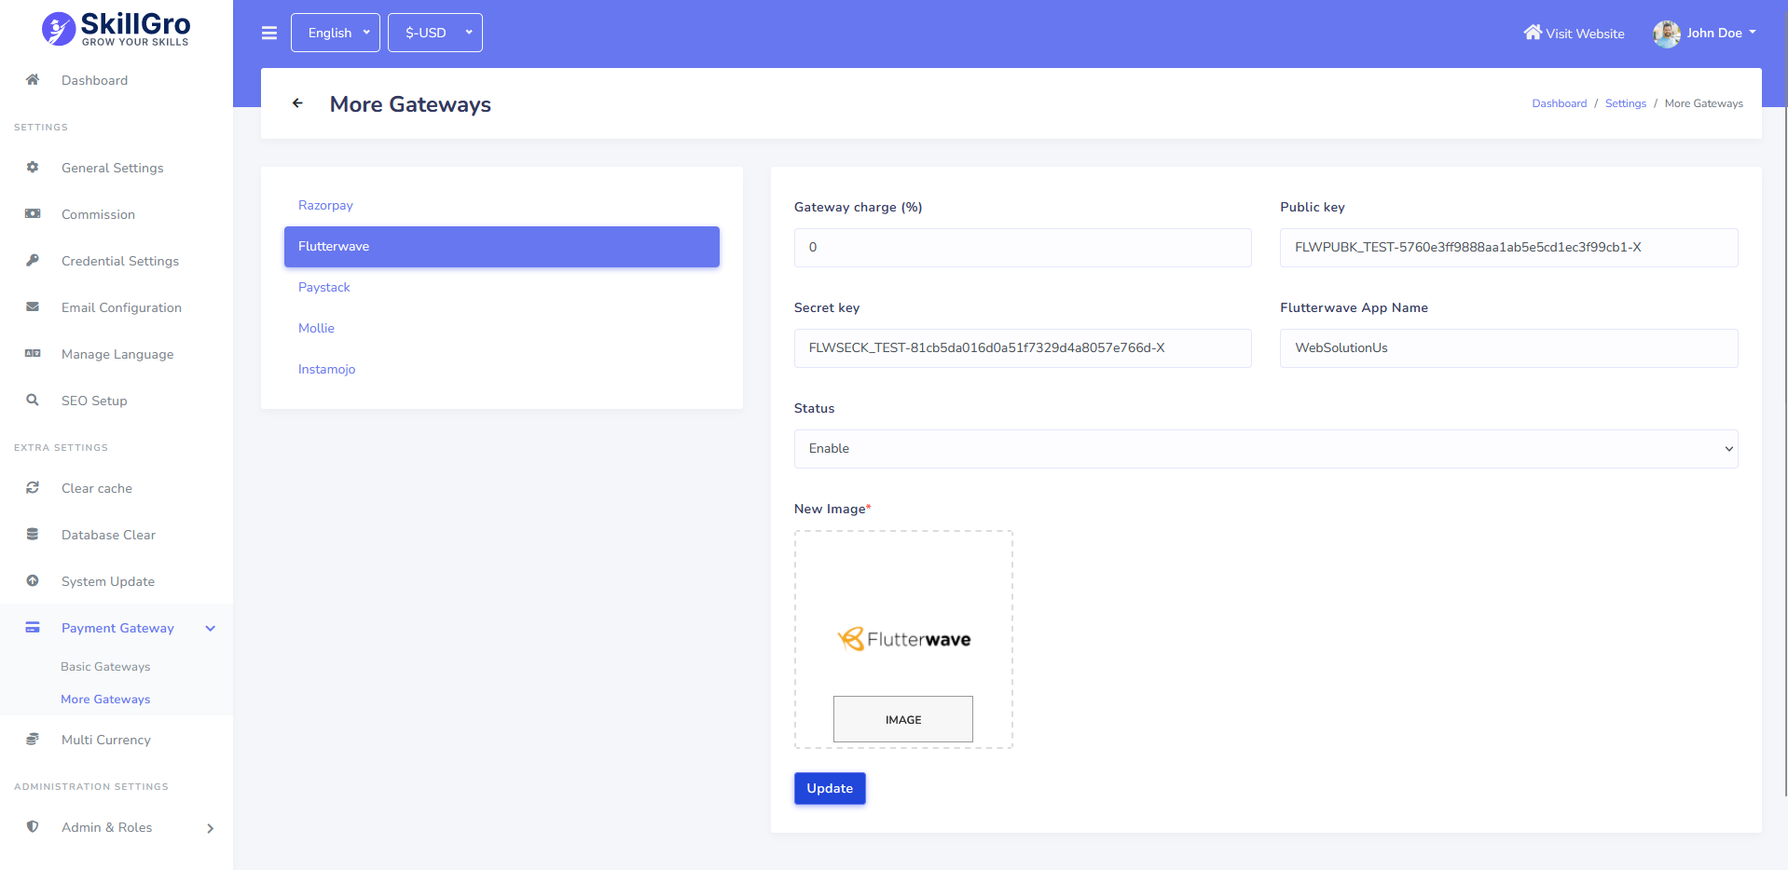Screen dimensions: 1788x870
Task: Open Database Clear in sidebar
Action: [108, 535]
